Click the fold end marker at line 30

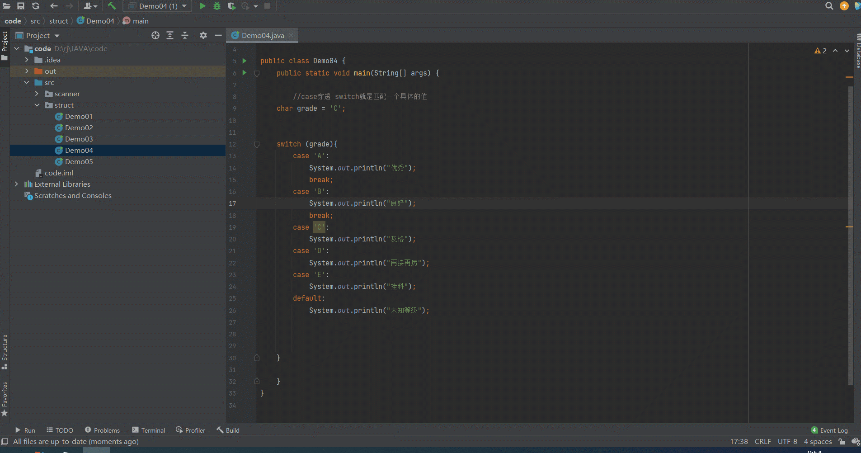coord(257,358)
